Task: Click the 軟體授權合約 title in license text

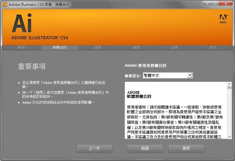Action: click(139, 96)
